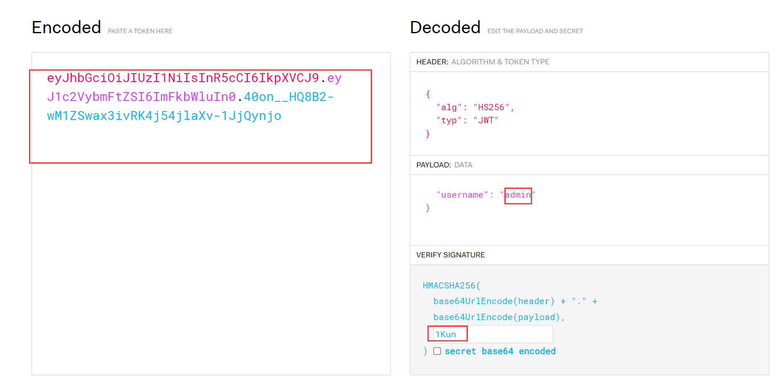Click the "username" key in payload
This screenshot has width=778, height=389.
click(462, 195)
